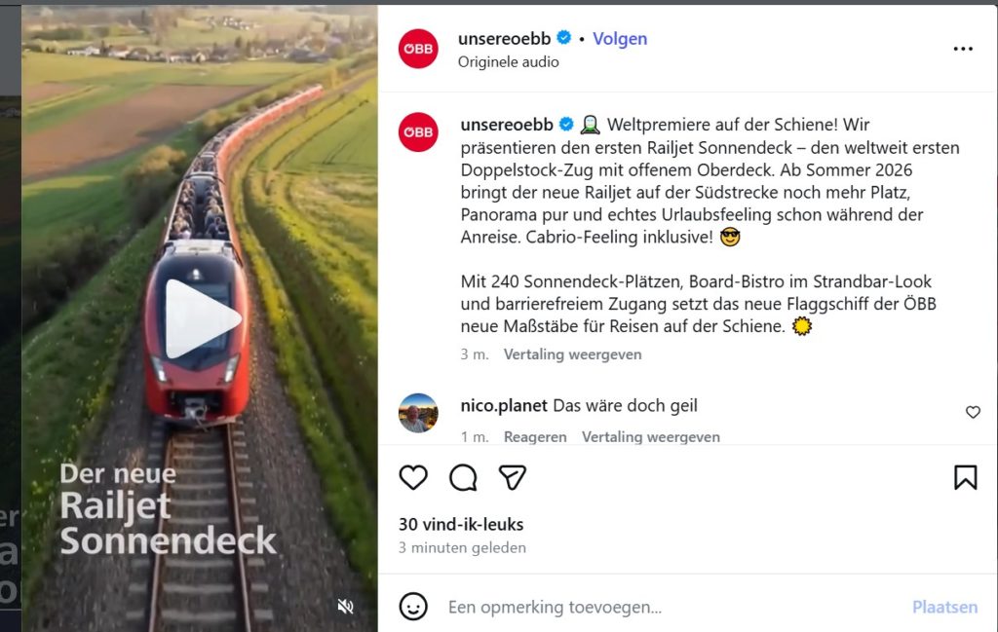Image resolution: width=998 pixels, height=632 pixels.
Task: Click the Plaatsen button to post comment
Action: tap(944, 608)
